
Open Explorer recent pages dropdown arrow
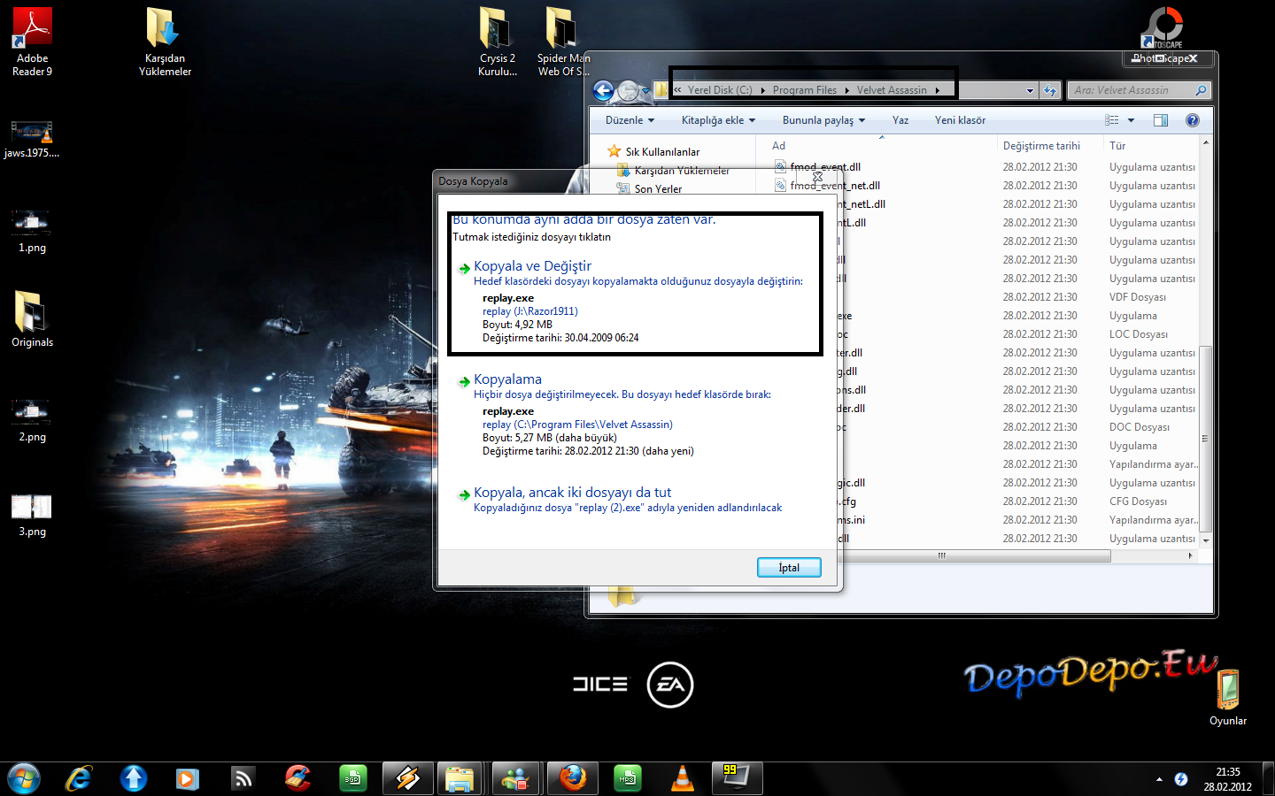pos(645,90)
